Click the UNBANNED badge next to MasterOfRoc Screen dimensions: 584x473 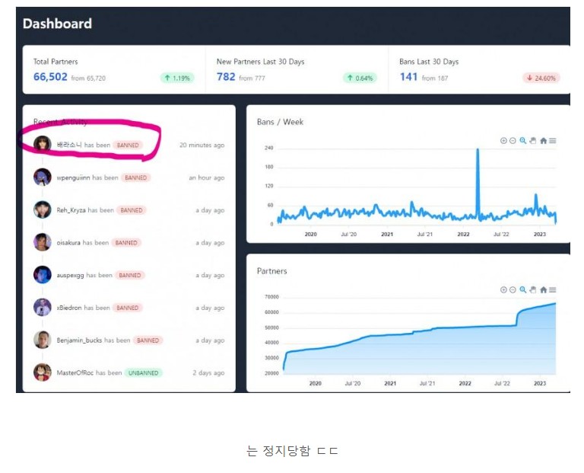point(144,373)
